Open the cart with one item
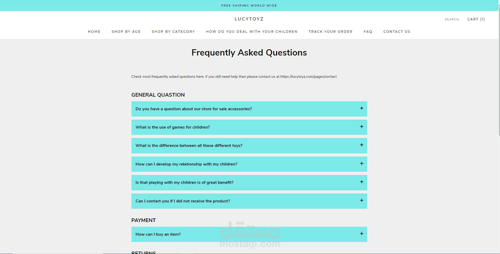 coord(476,19)
